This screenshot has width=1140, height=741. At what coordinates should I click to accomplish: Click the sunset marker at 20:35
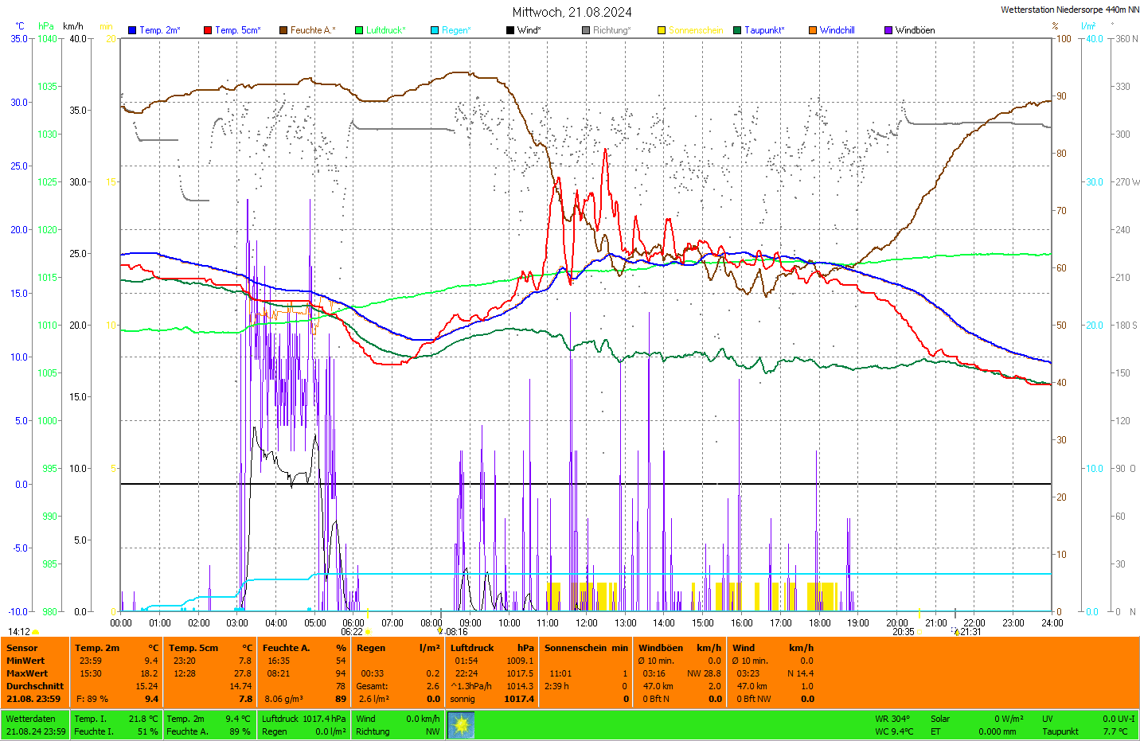tap(919, 632)
